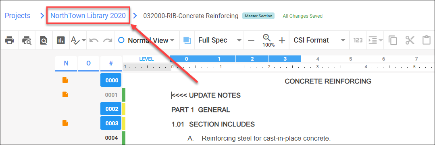The image size is (435, 145).
Task: Select level 3 in level bar
Action: [285, 59]
